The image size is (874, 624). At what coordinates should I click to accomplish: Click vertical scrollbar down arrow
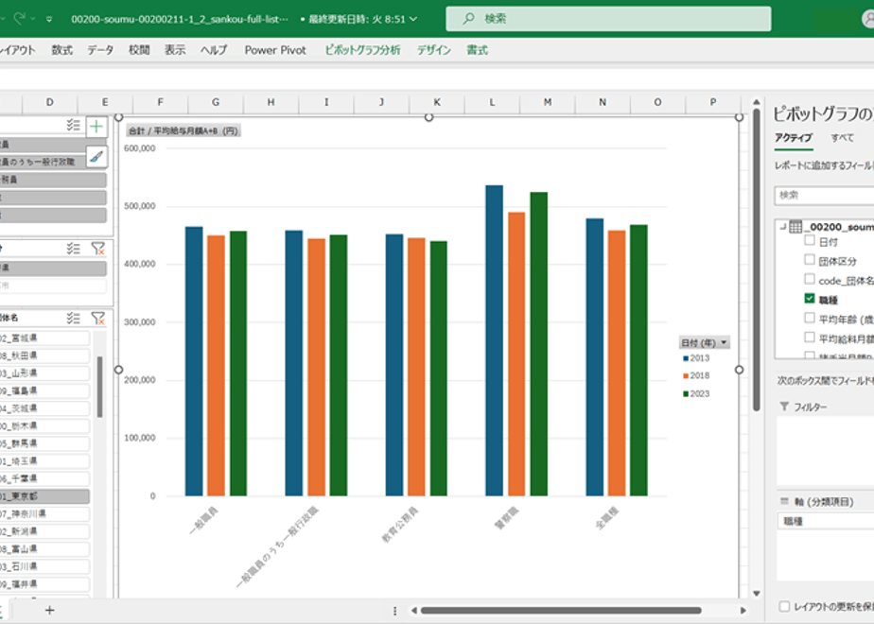click(x=757, y=594)
